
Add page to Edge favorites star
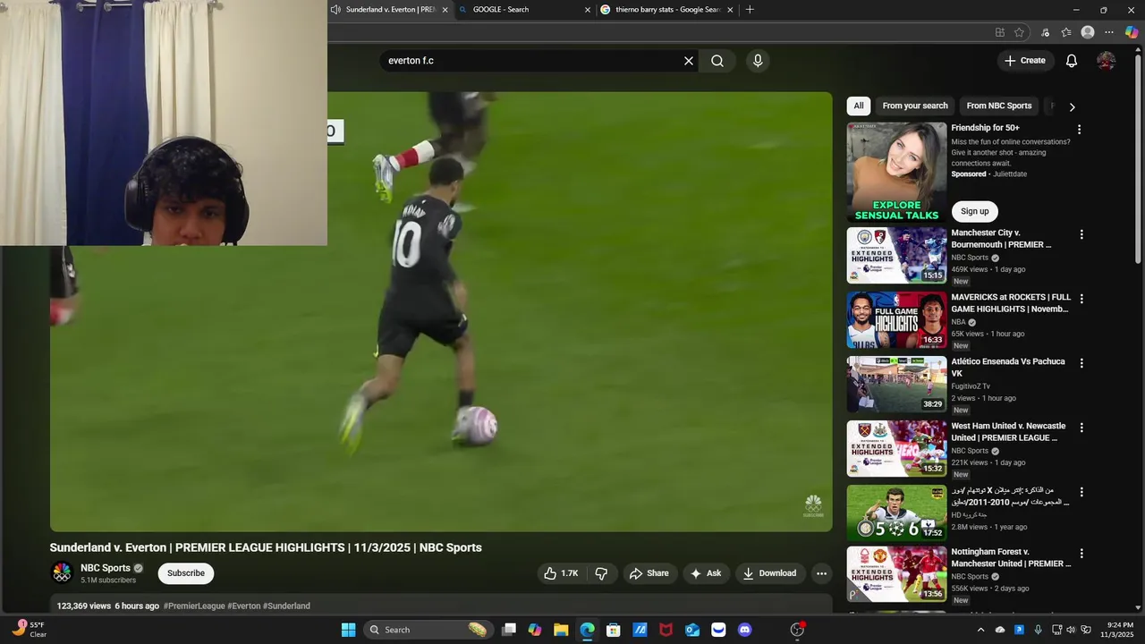(1020, 32)
